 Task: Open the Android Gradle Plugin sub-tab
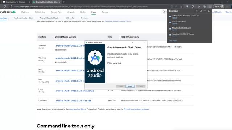coord(49,18)
